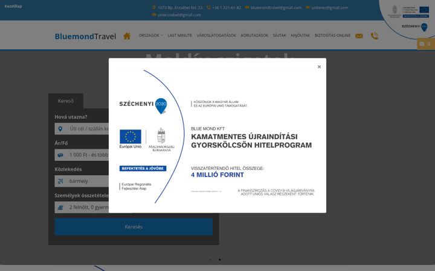The width and height of the screenshot is (435, 271).
Task: Open the KÖRUTAZÁSOK menu item
Action: 254,36
